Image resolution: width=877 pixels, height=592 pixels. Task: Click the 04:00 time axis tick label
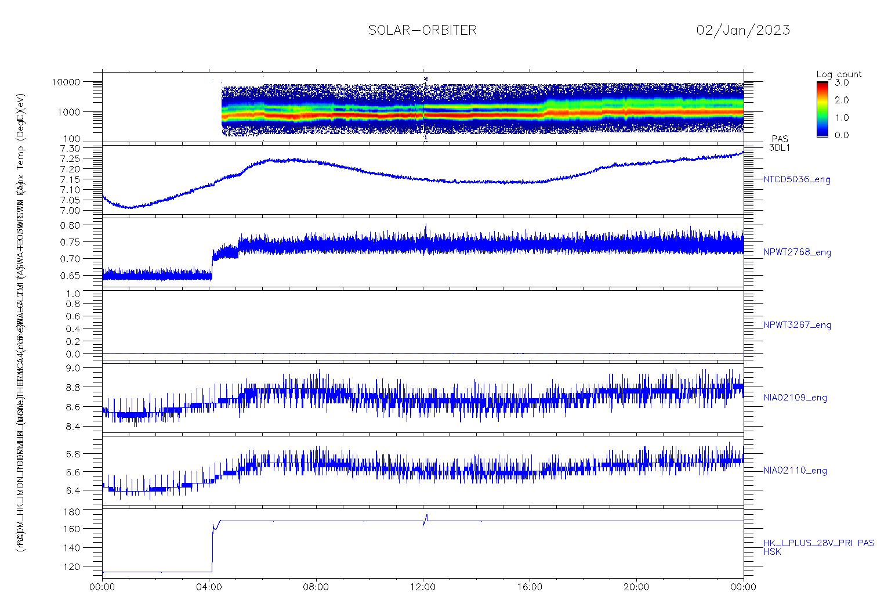click(x=209, y=587)
